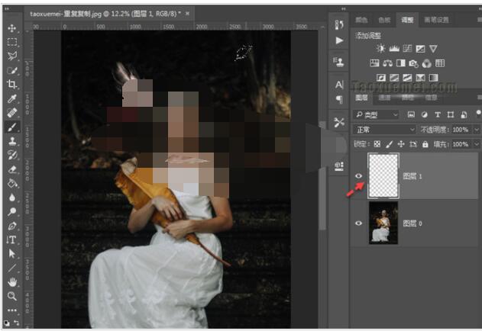Switch to the 色板 tab
Viewport: 482px width, 331px height.
coord(384,21)
